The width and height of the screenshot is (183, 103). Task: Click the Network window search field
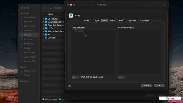pos(154,5)
